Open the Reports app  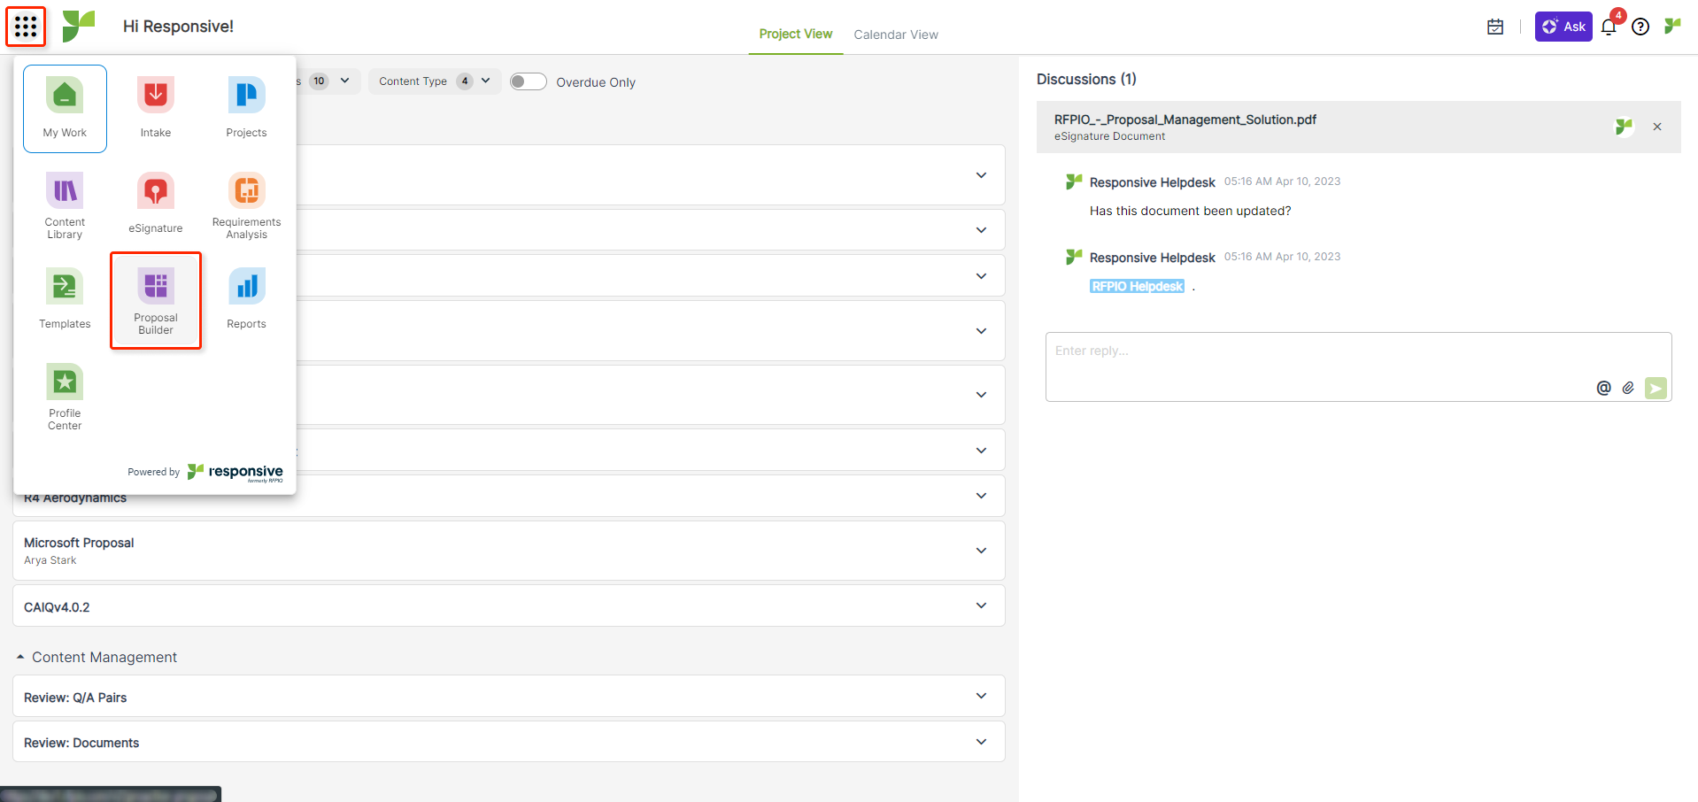246,301
